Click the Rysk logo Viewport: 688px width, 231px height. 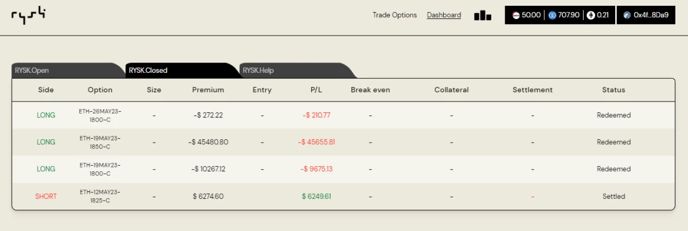[28, 15]
